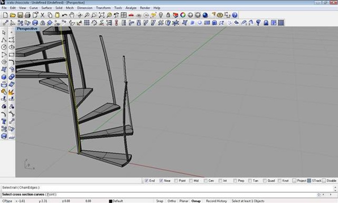The height and width of the screenshot is (203, 338).
Task: Click the Sweep 1 rail icon
Action: tap(244, 23)
